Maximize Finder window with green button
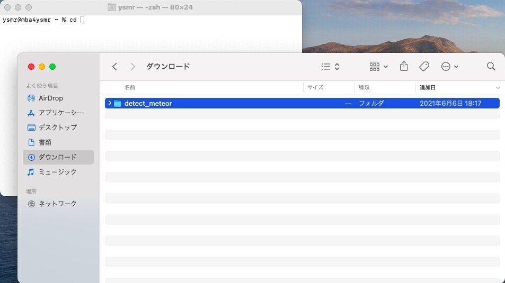Screen dimensions: 505x283 [52, 67]
